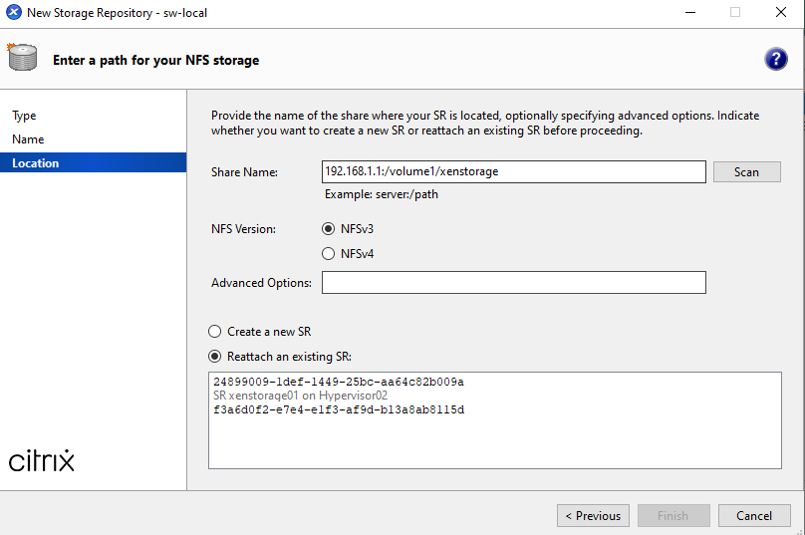Focus the Advanced Options text box
Image resolution: width=805 pixels, height=535 pixels.
click(513, 283)
